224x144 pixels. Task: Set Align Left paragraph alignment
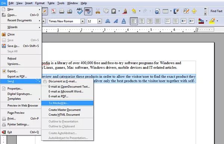point(134,21)
